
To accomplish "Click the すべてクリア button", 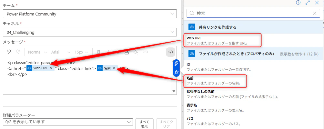I will 167,124.
